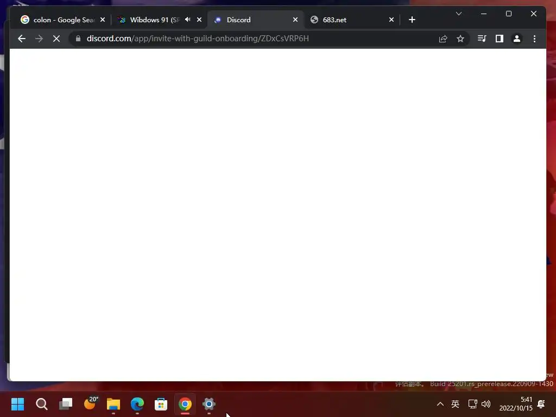Close the Wibdows 91 tab
The height and width of the screenshot is (417, 556).
click(x=199, y=20)
